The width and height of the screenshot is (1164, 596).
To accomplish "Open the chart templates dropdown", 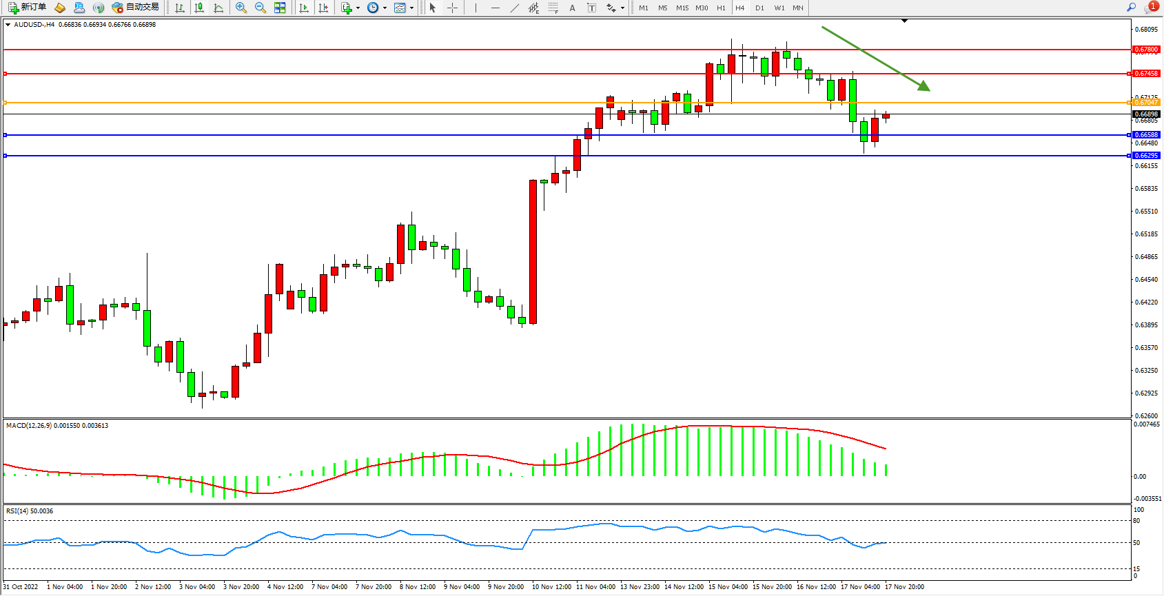I will 411,8.
